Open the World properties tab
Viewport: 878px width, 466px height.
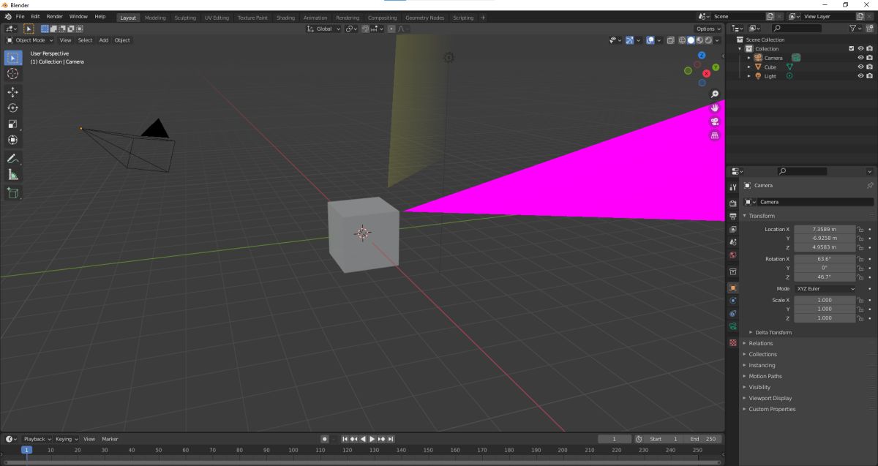pos(732,255)
